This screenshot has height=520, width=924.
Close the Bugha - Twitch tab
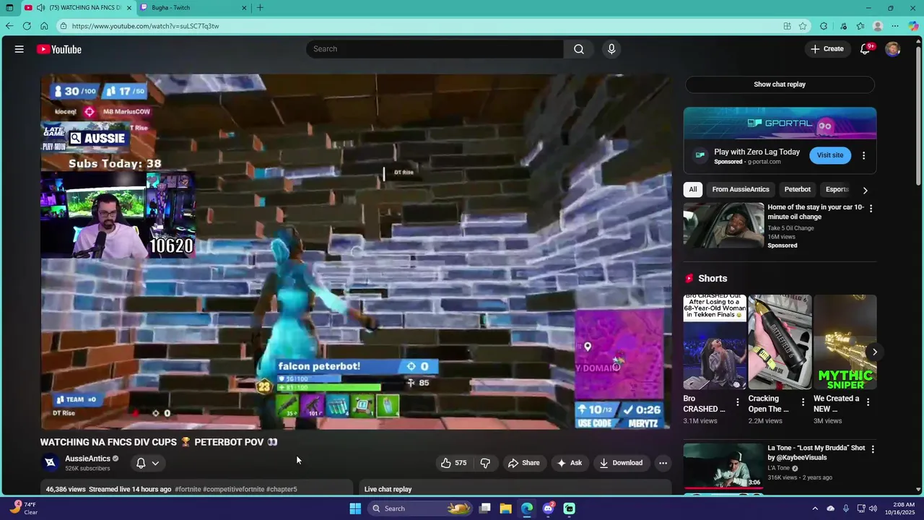[244, 8]
